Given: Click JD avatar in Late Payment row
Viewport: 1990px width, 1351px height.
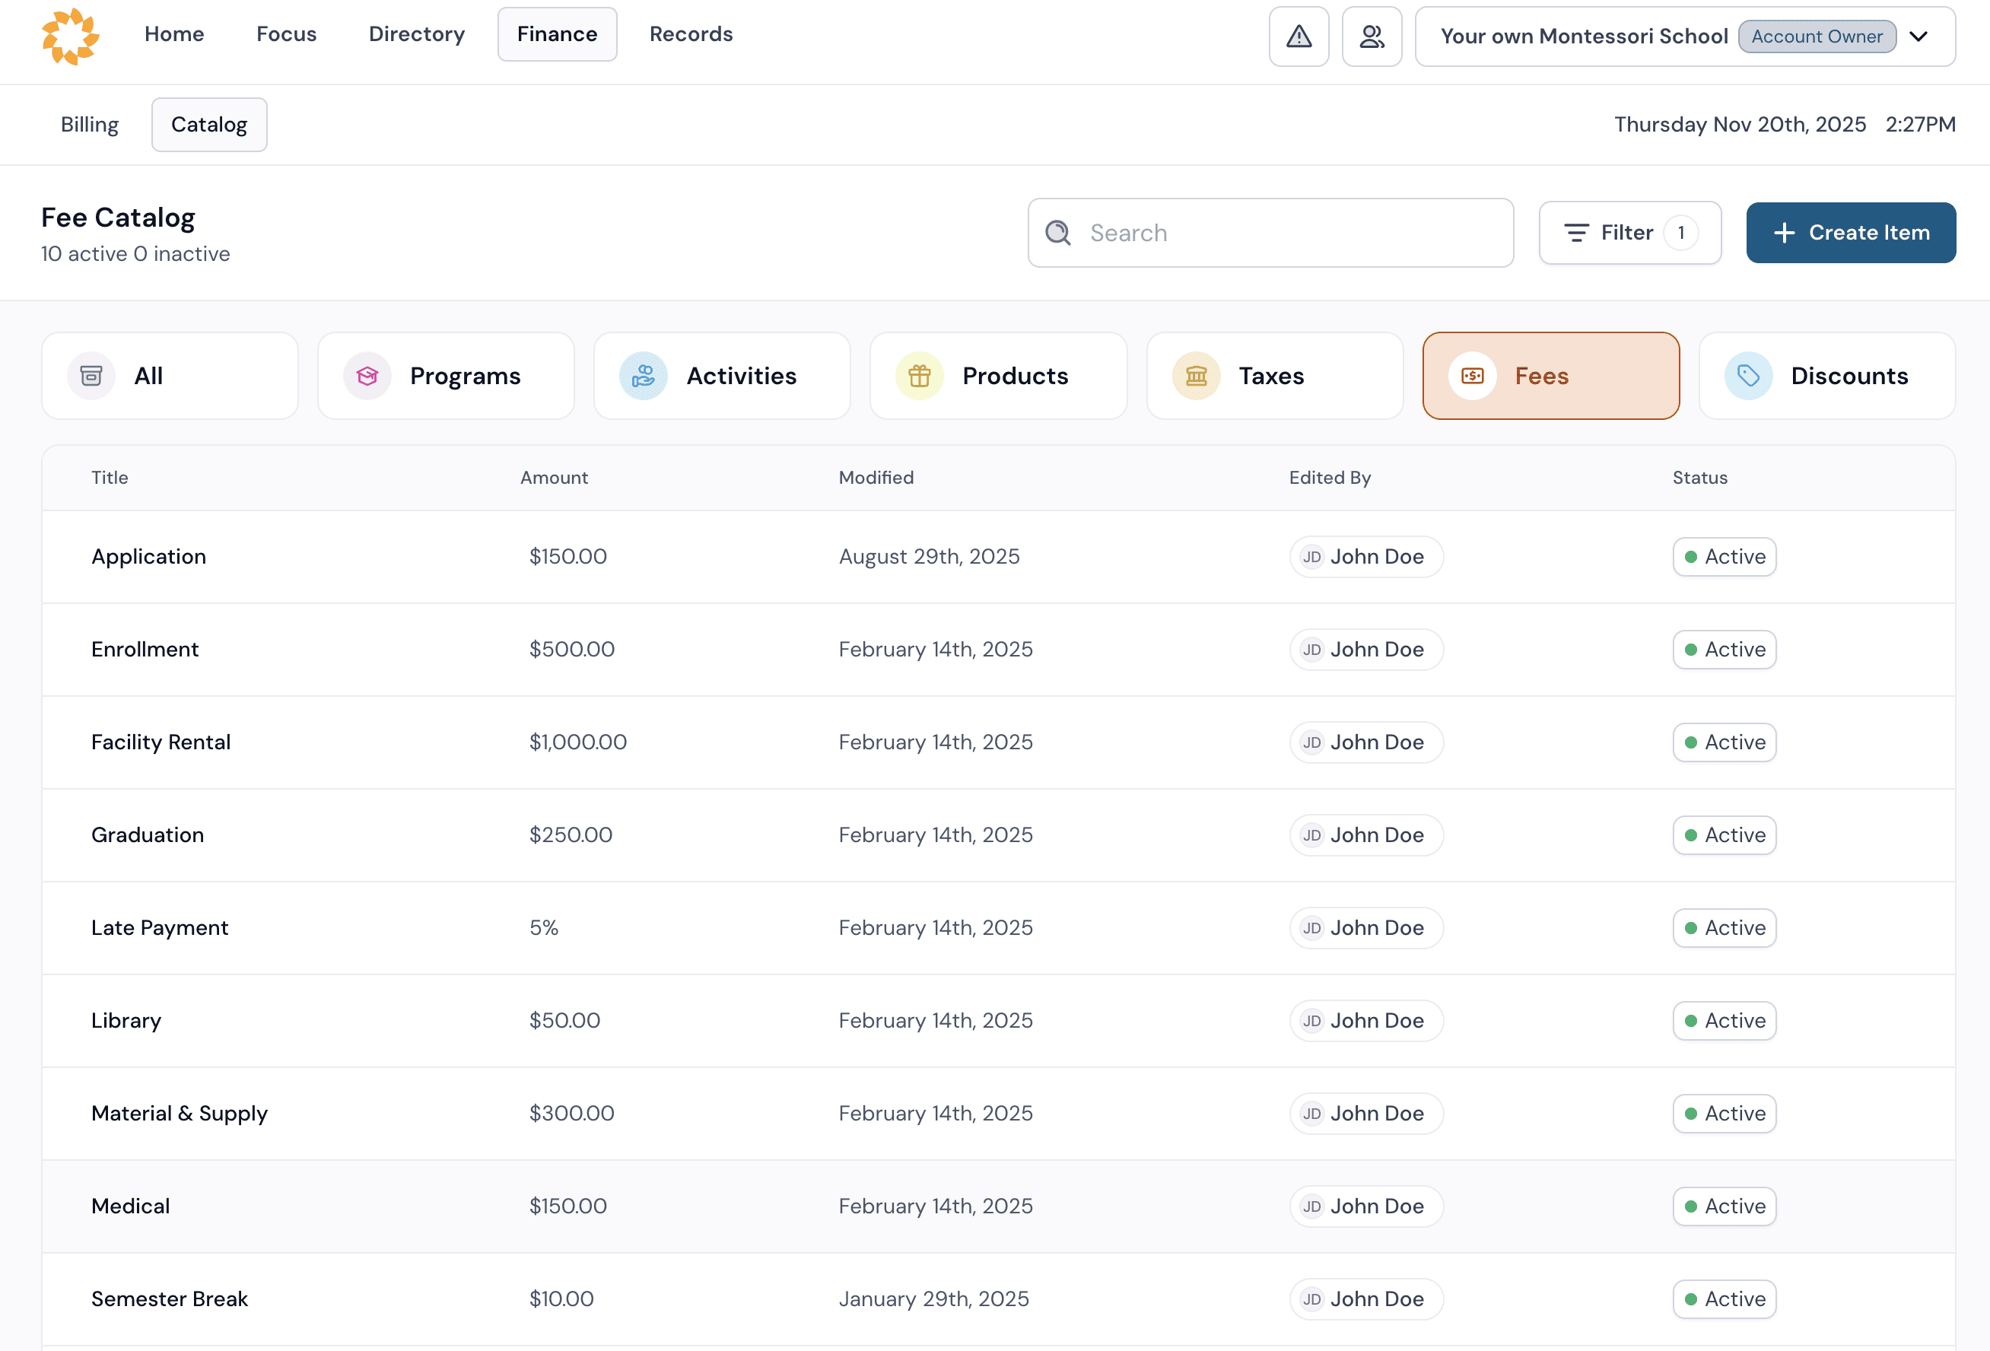Looking at the screenshot, I should pyautogui.click(x=1311, y=928).
